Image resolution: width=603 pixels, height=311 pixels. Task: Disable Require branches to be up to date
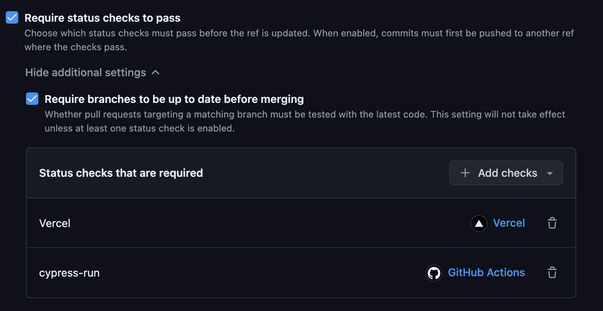[32, 99]
